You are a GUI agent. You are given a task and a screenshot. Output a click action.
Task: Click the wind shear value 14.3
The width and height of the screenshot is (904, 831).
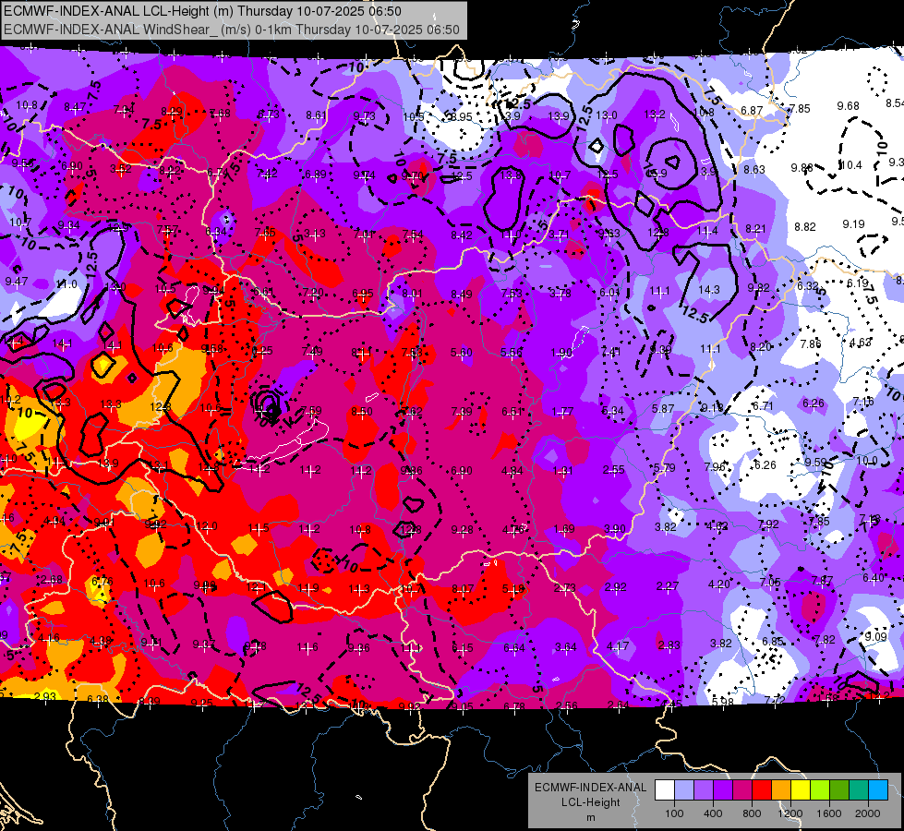click(x=708, y=290)
